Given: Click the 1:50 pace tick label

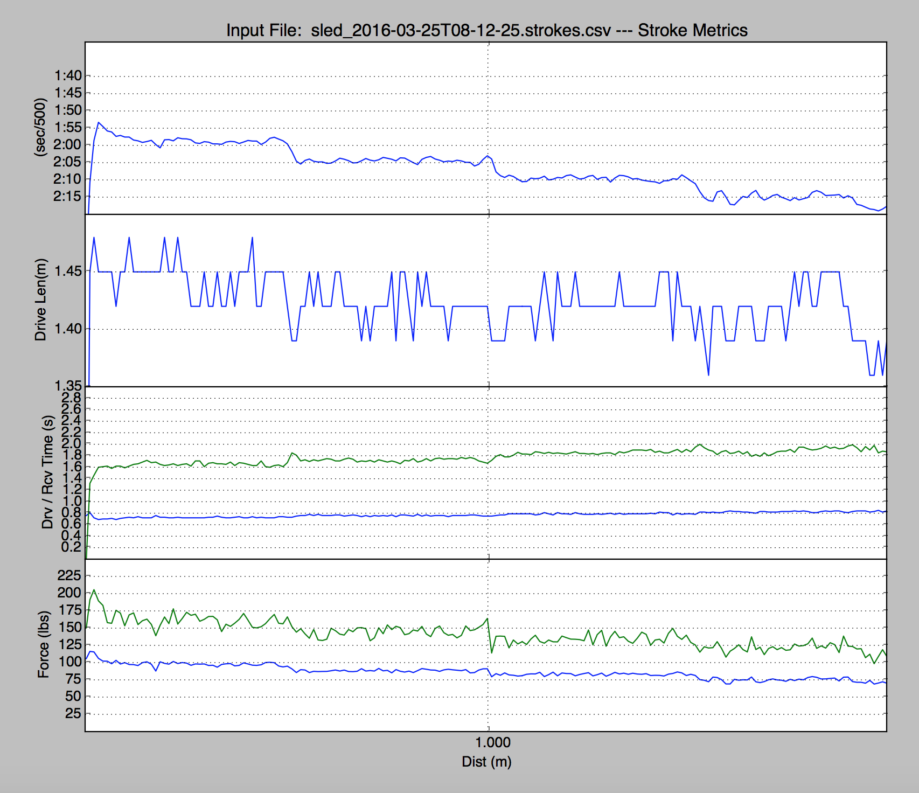Looking at the screenshot, I should tap(68, 110).
